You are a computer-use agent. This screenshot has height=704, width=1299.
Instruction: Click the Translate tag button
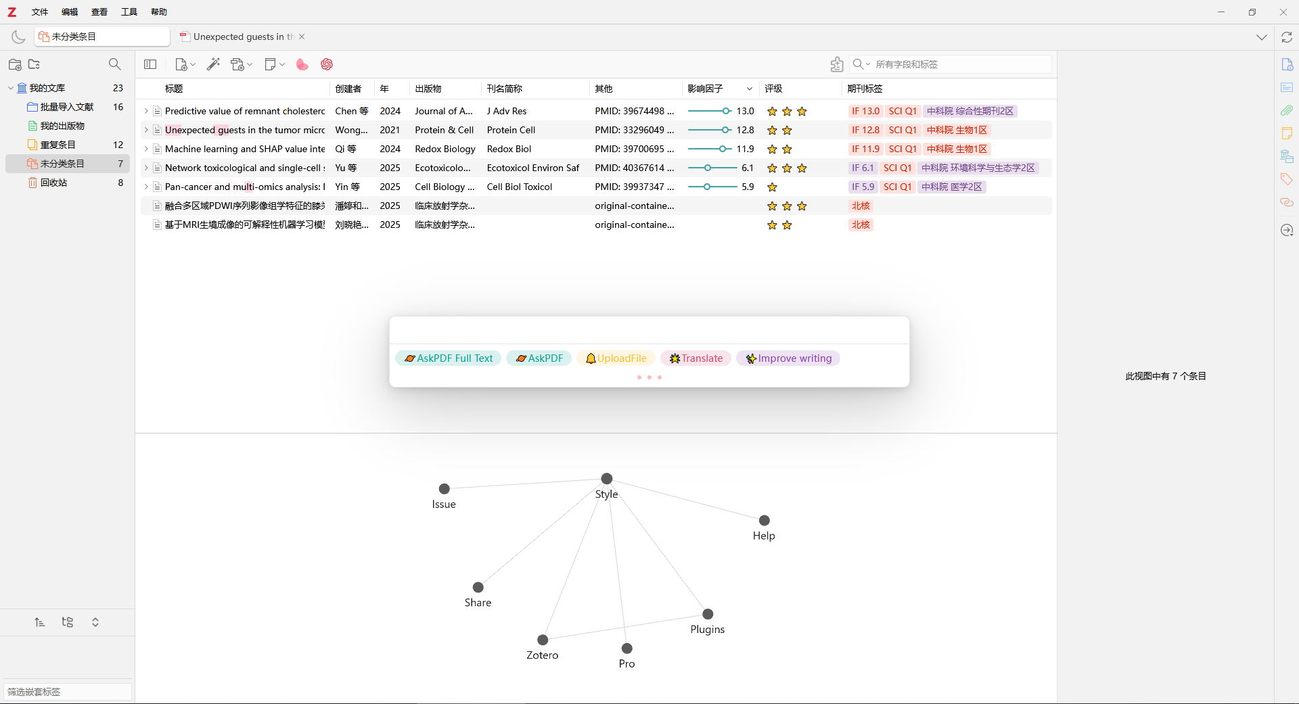696,358
